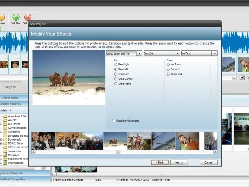This screenshot has width=249, height=187.
Task: Select the Zoom In radio option
Action: point(168,69)
